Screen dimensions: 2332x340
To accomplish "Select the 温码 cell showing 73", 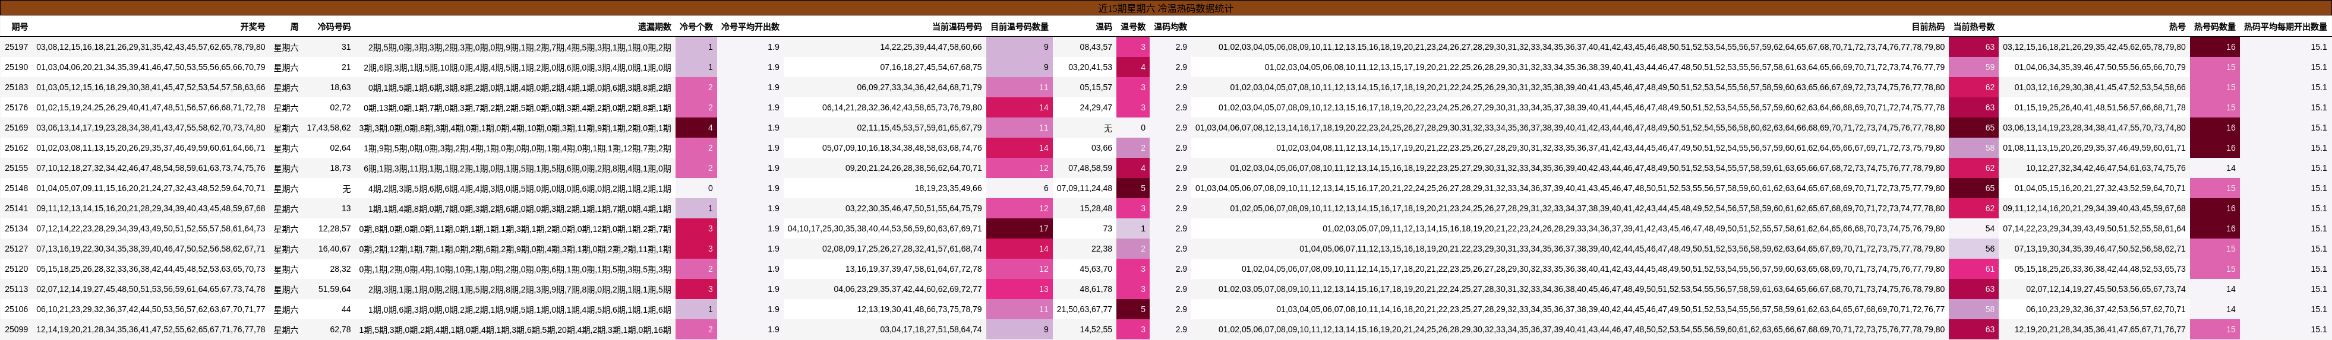I will (x=1107, y=229).
